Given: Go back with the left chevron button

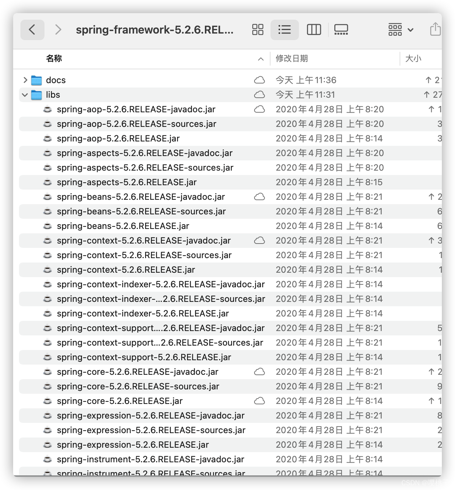Looking at the screenshot, I should click(32, 30).
